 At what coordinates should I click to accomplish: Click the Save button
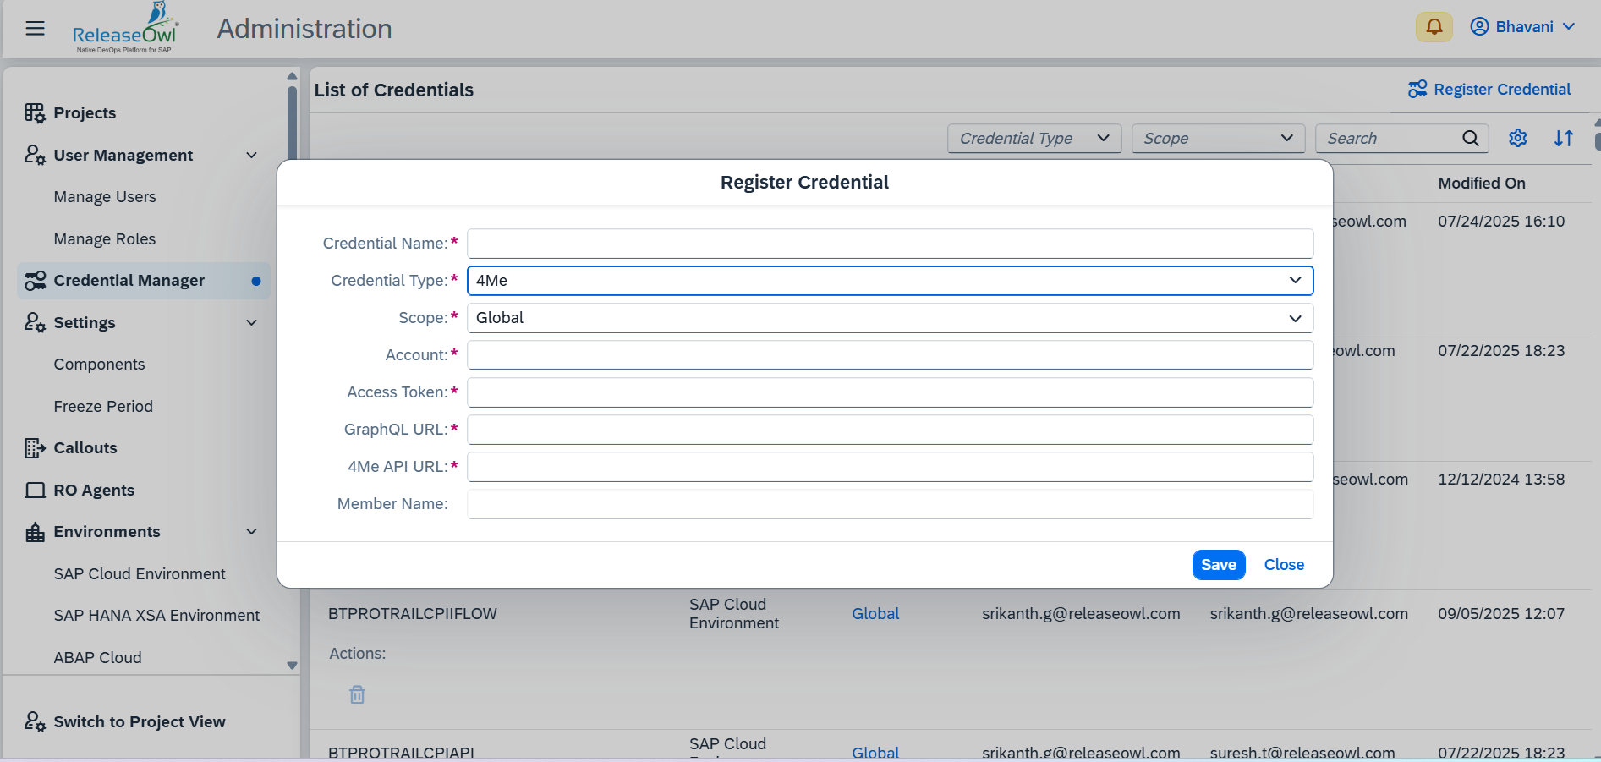click(x=1218, y=565)
